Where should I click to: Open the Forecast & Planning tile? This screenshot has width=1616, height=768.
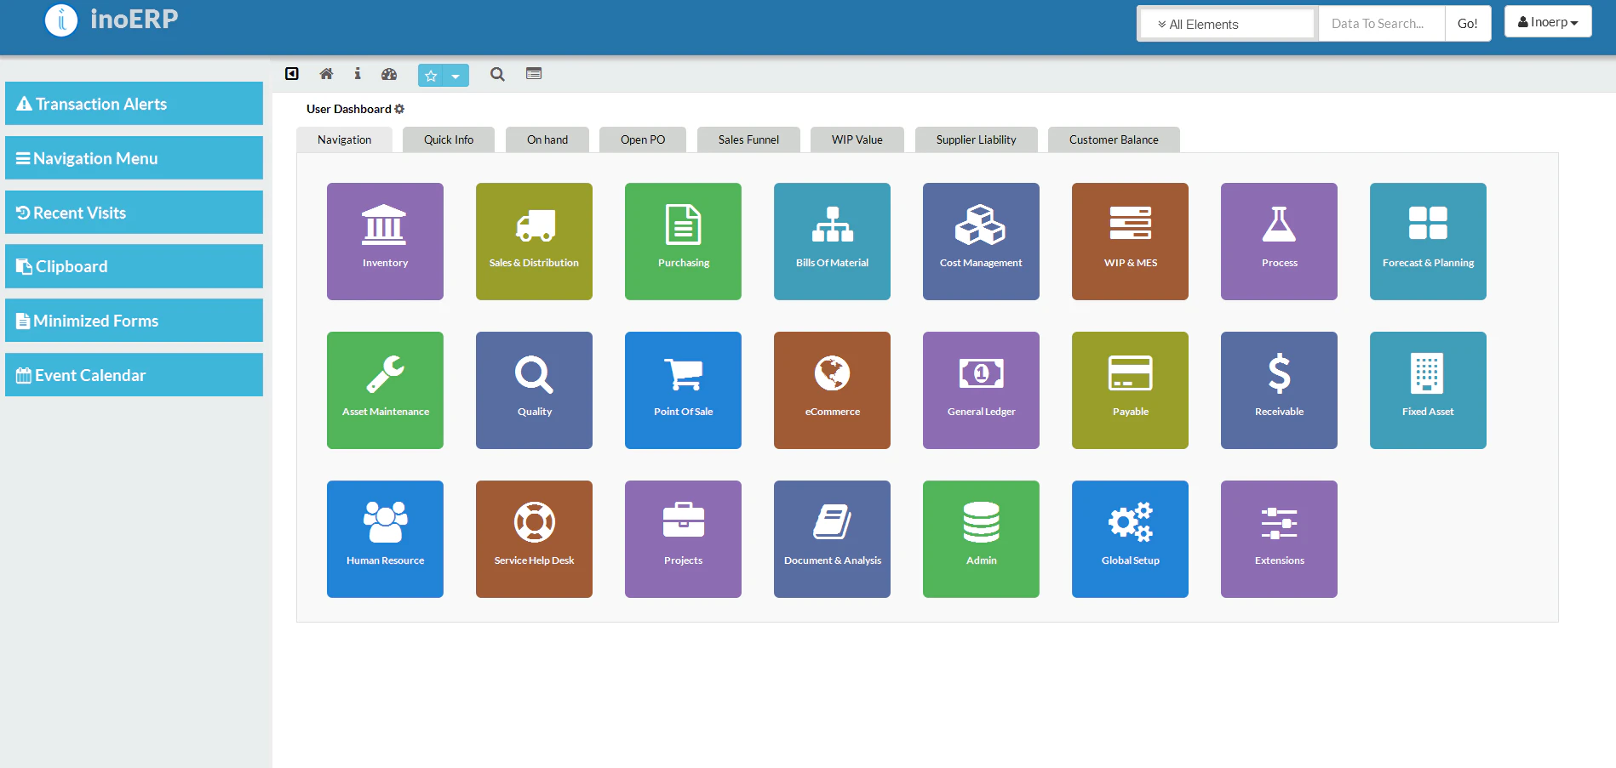1428,242
